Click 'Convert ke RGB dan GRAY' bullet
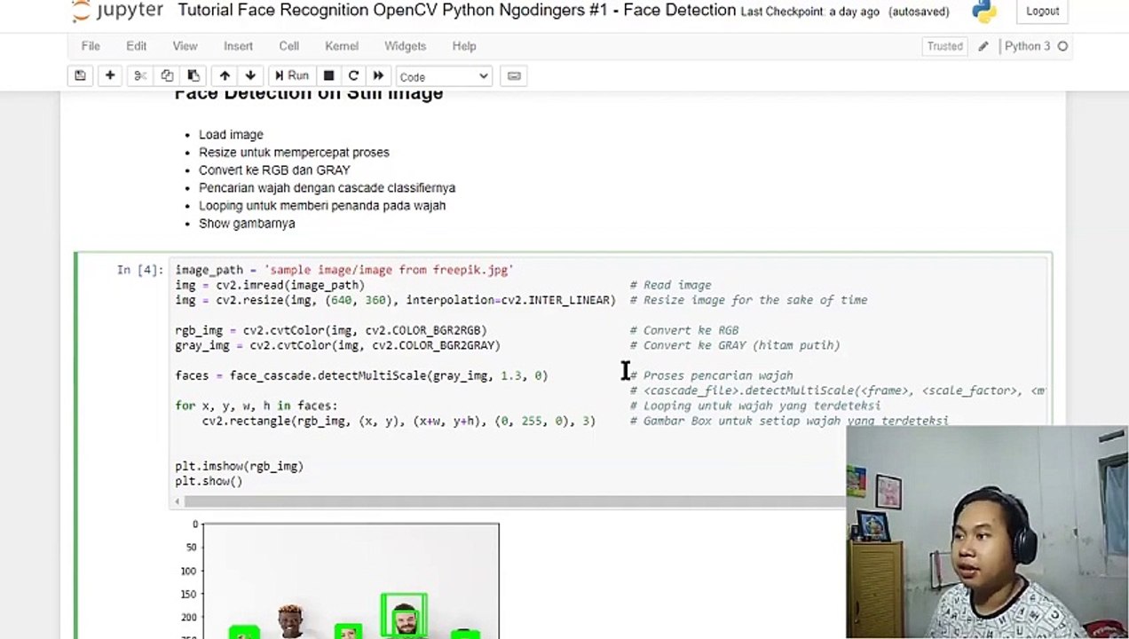Image resolution: width=1129 pixels, height=639 pixels. pyautogui.click(x=274, y=170)
